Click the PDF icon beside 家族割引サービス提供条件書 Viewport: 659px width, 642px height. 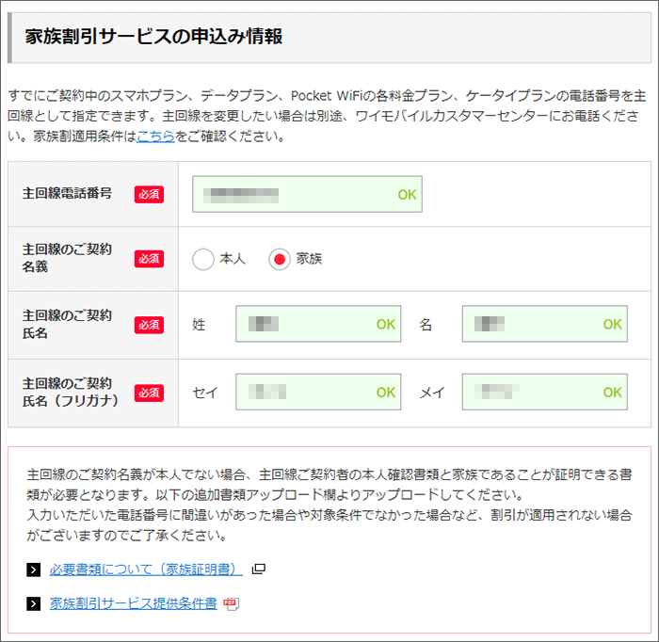click(232, 603)
